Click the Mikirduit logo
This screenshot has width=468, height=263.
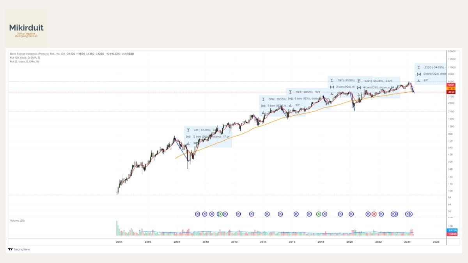point(26,29)
